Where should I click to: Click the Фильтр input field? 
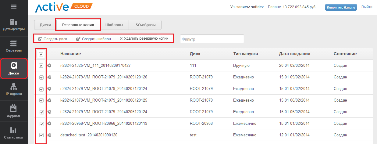[212, 39]
